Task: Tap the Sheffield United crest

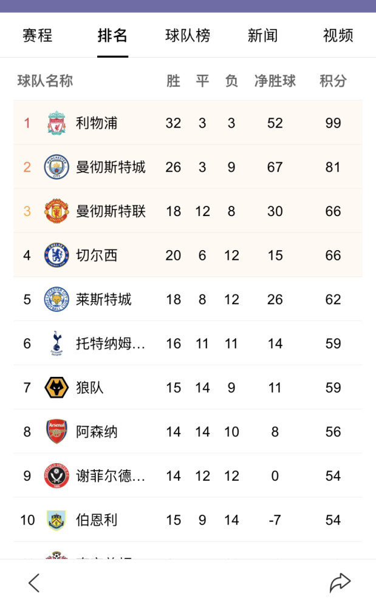Action: [56, 476]
